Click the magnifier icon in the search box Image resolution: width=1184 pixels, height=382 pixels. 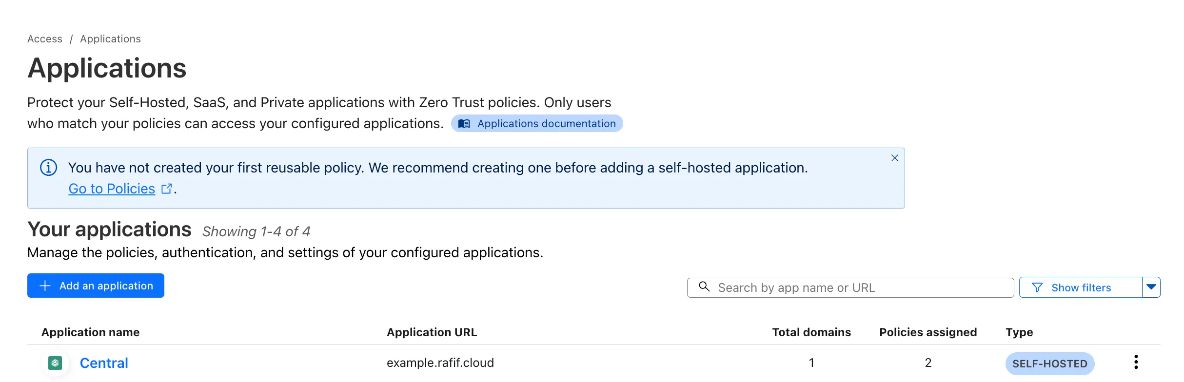704,286
